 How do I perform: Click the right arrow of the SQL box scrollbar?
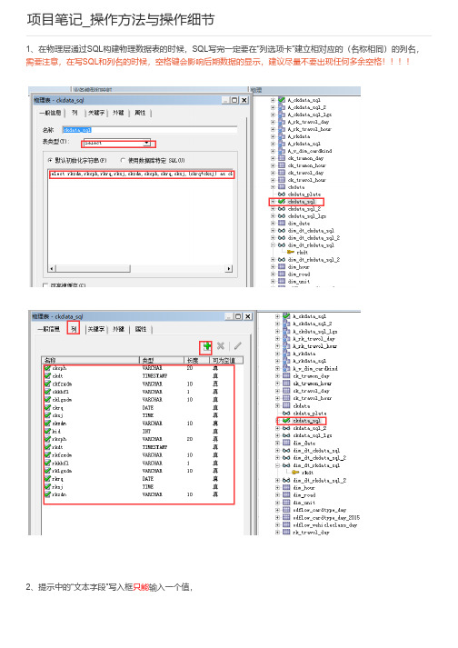tap(229, 269)
